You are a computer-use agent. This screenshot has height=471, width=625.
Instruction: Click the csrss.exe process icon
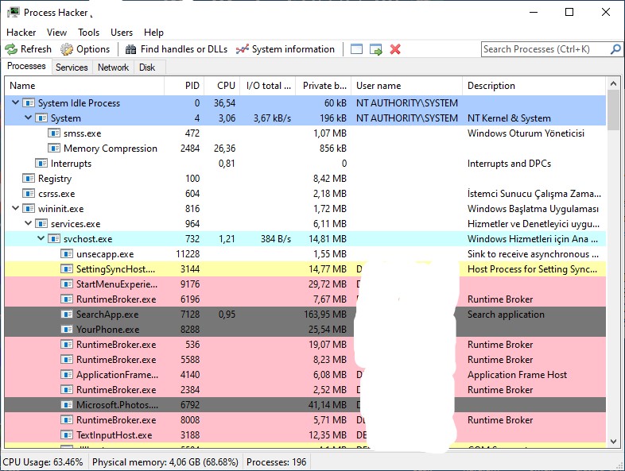click(x=29, y=194)
